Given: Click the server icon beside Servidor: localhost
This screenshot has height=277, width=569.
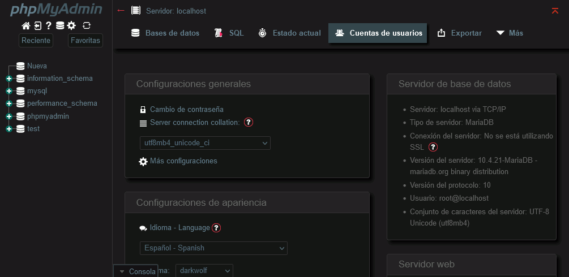Looking at the screenshot, I should (x=136, y=11).
